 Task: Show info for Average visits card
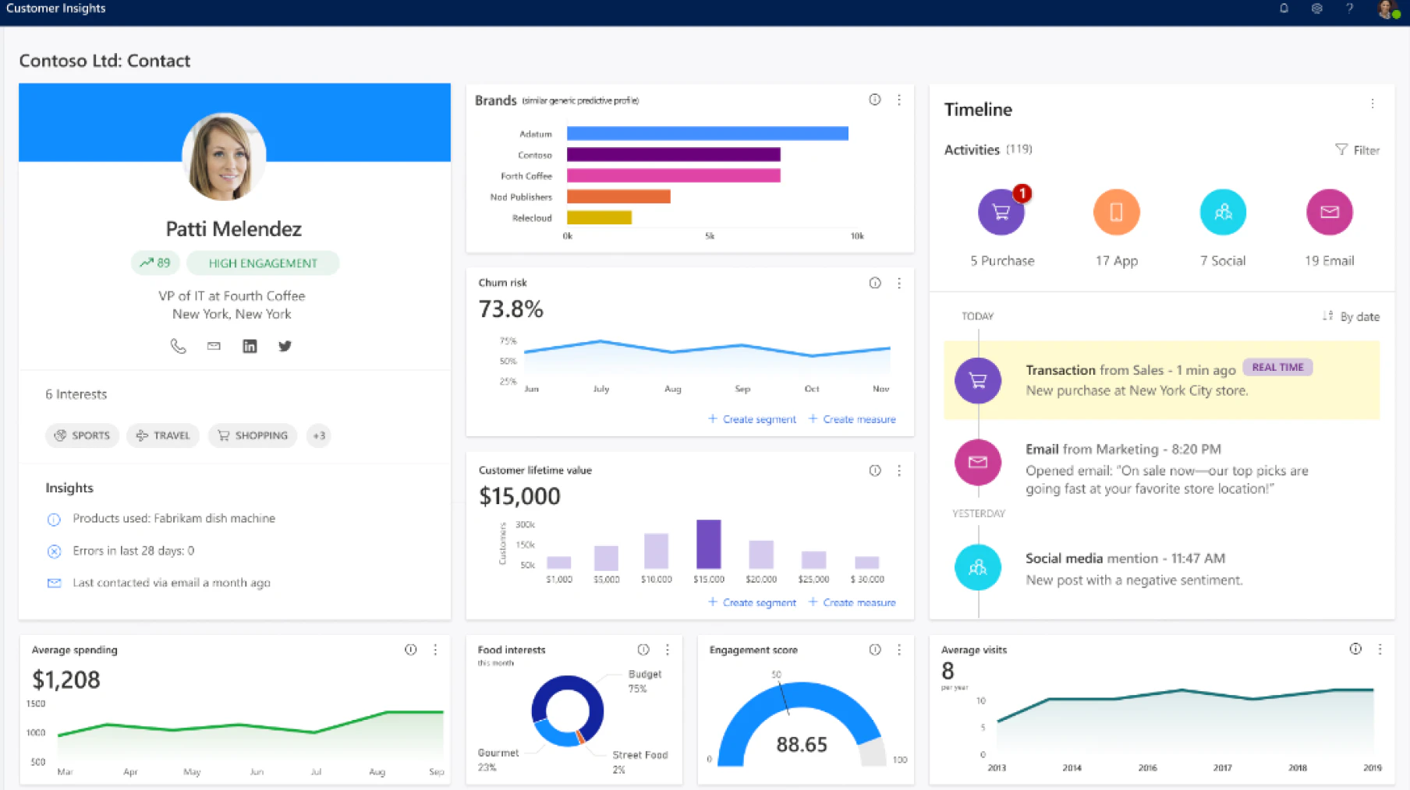[1355, 648]
